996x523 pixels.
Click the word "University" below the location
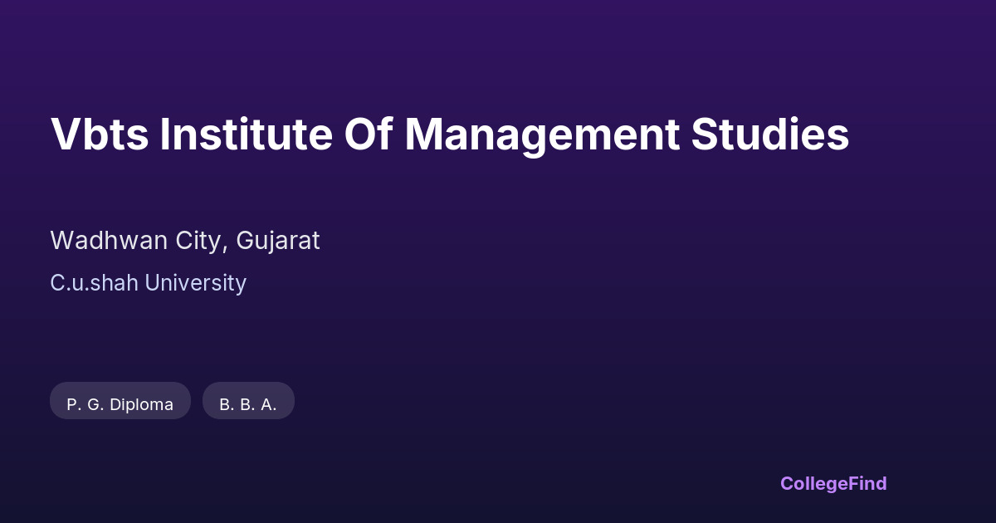(196, 283)
